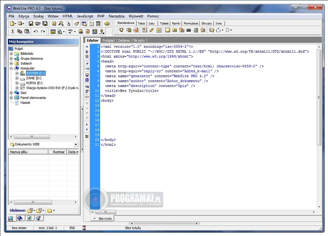Click the open file folder icon

[x=20, y=24]
